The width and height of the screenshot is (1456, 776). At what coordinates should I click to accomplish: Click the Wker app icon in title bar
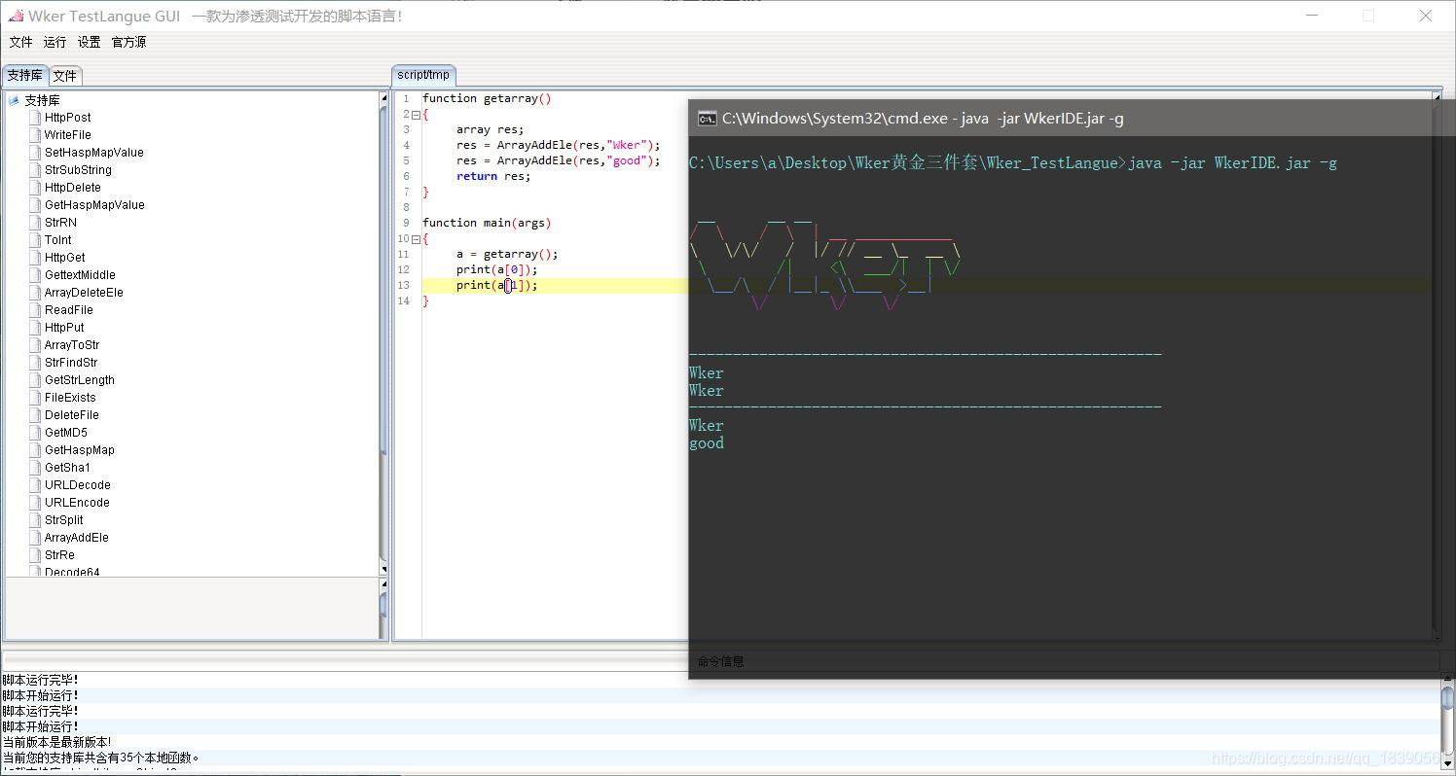pos(15,16)
